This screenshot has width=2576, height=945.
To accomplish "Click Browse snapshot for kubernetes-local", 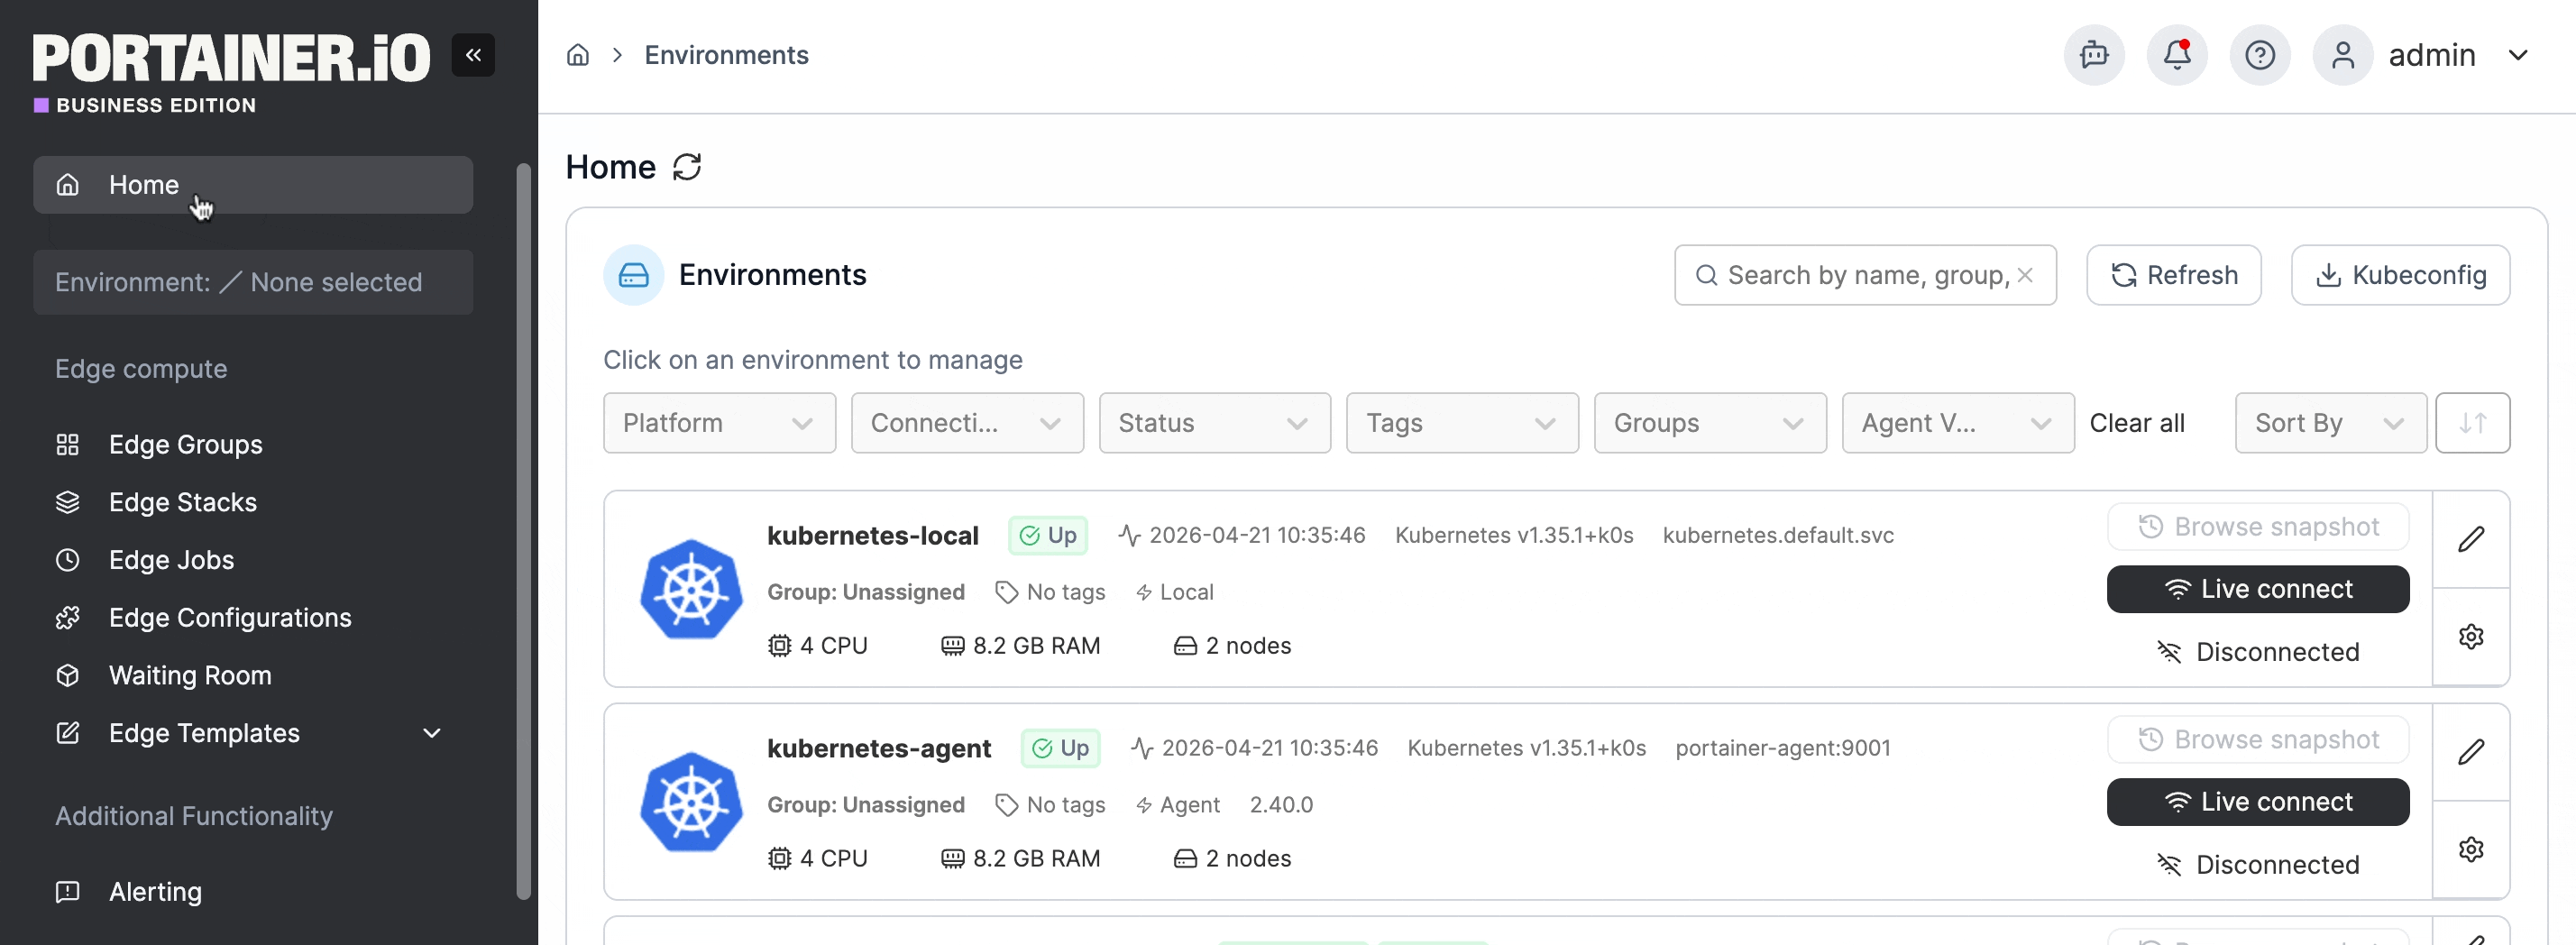I will (2258, 526).
